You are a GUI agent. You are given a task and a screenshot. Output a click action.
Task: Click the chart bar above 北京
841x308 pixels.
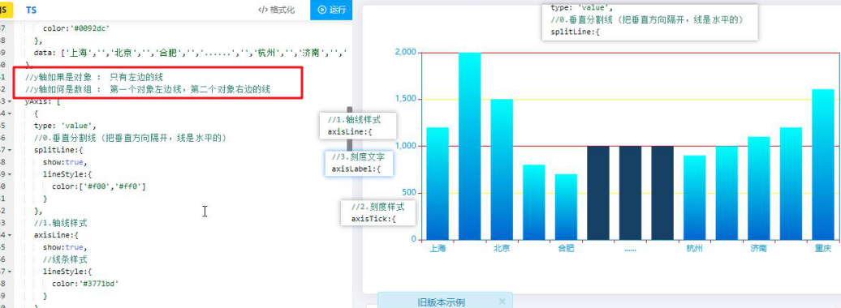click(x=502, y=169)
